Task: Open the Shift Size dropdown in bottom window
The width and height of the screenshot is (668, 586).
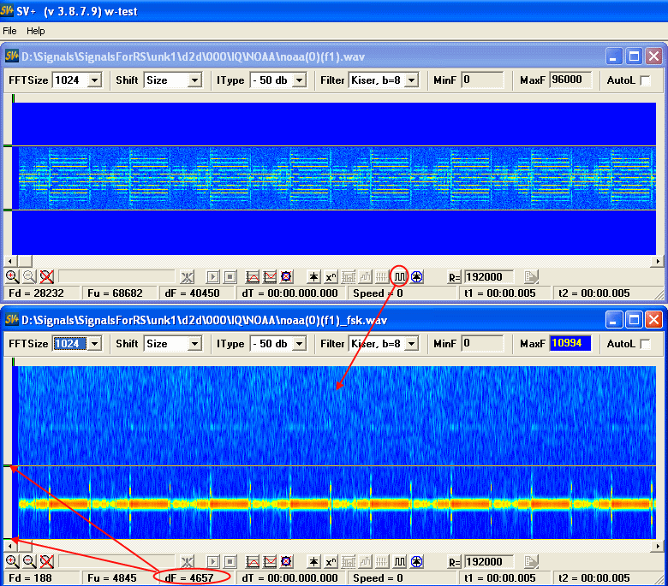Action: pyautogui.click(x=194, y=344)
